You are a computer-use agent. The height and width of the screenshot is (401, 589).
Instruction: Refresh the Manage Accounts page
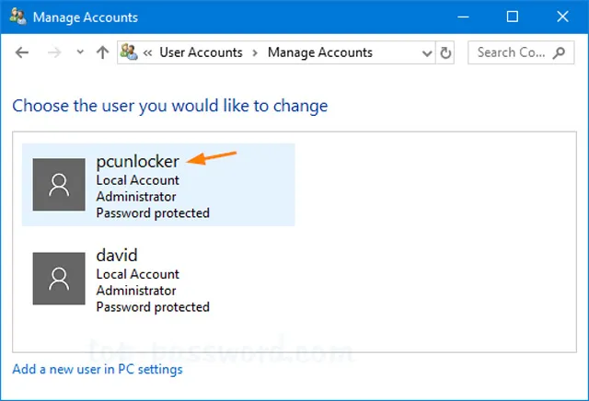[x=445, y=52]
